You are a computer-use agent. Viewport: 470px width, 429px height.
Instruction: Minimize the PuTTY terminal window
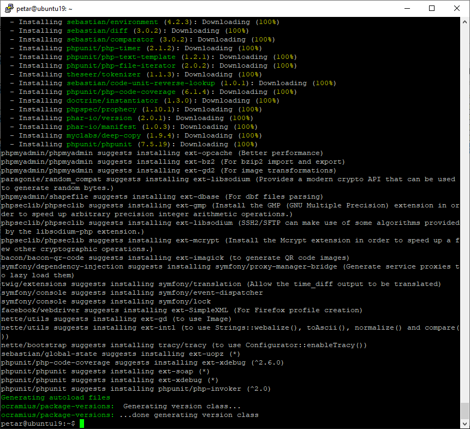pyautogui.click(x=407, y=8)
